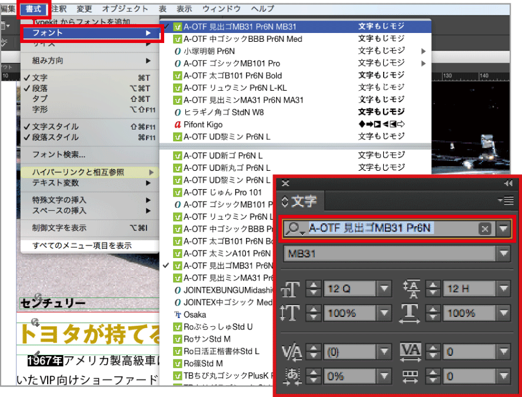The image size is (522, 397).
Task: Click OpenType icon beside A-OTF UD新ゴ Pr6N L
Action: click(x=178, y=156)
